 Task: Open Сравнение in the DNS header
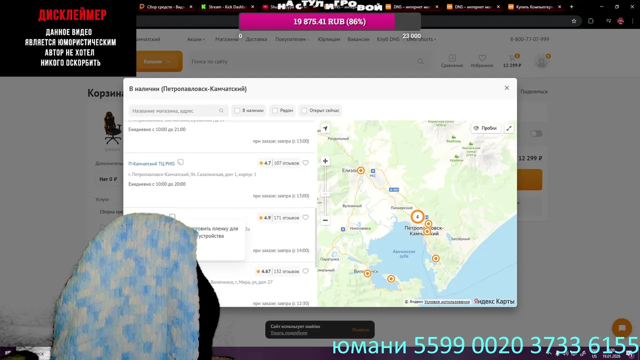[x=452, y=61]
